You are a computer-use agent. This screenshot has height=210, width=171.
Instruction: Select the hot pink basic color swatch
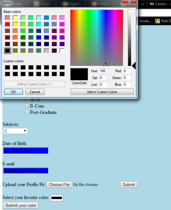coord(62,31)
